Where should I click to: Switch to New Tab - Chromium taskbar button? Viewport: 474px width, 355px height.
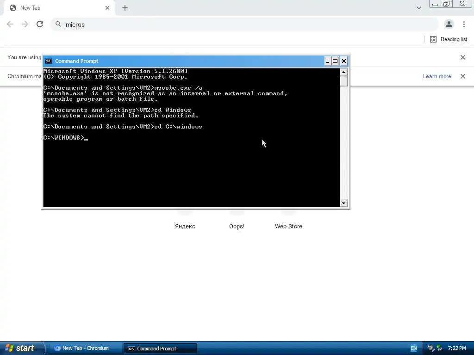[x=86, y=349]
